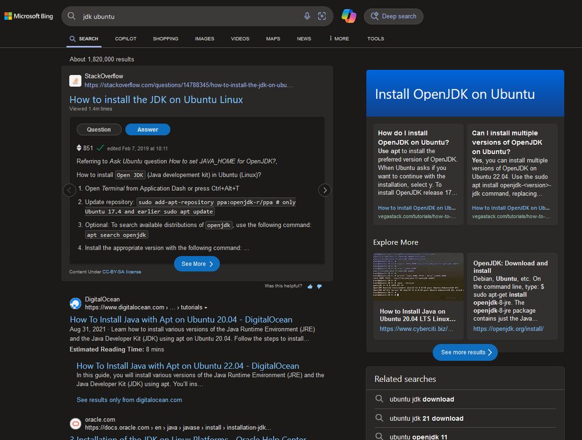This screenshot has width=582, height=440.
Task: Open the CC-BY-SA license link
Action: tap(122, 272)
